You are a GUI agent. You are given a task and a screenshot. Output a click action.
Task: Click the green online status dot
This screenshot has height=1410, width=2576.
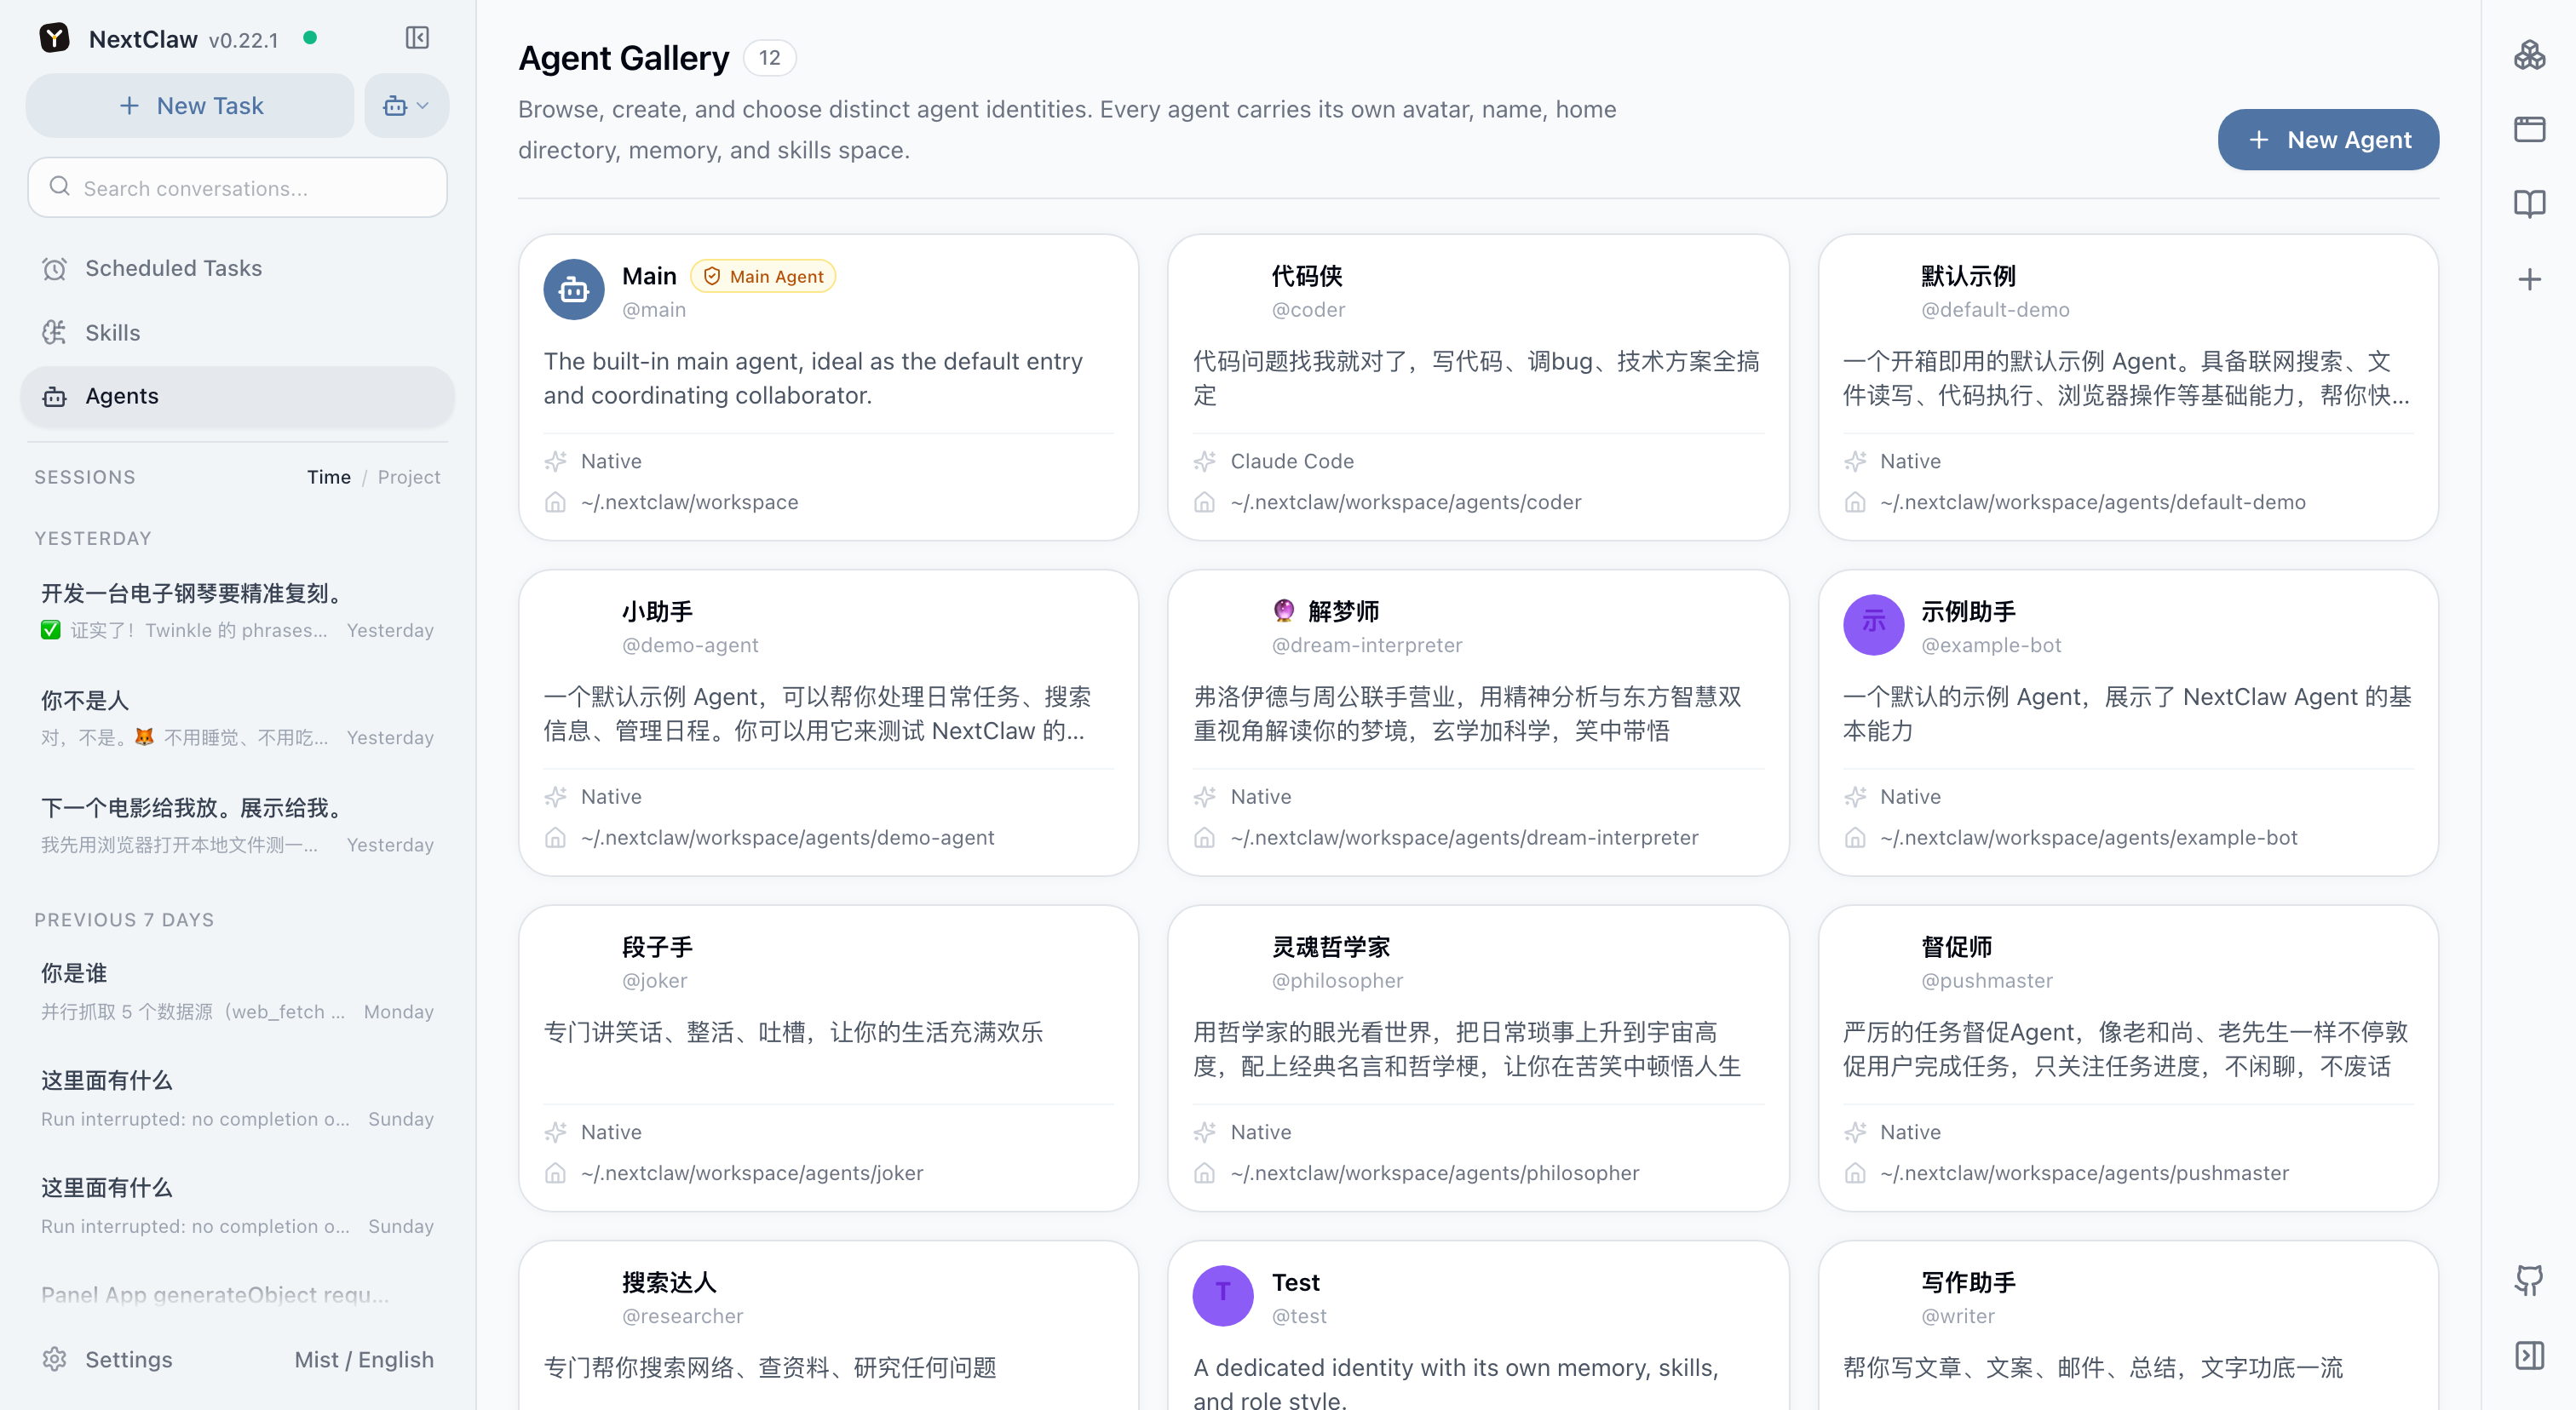click(310, 38)
